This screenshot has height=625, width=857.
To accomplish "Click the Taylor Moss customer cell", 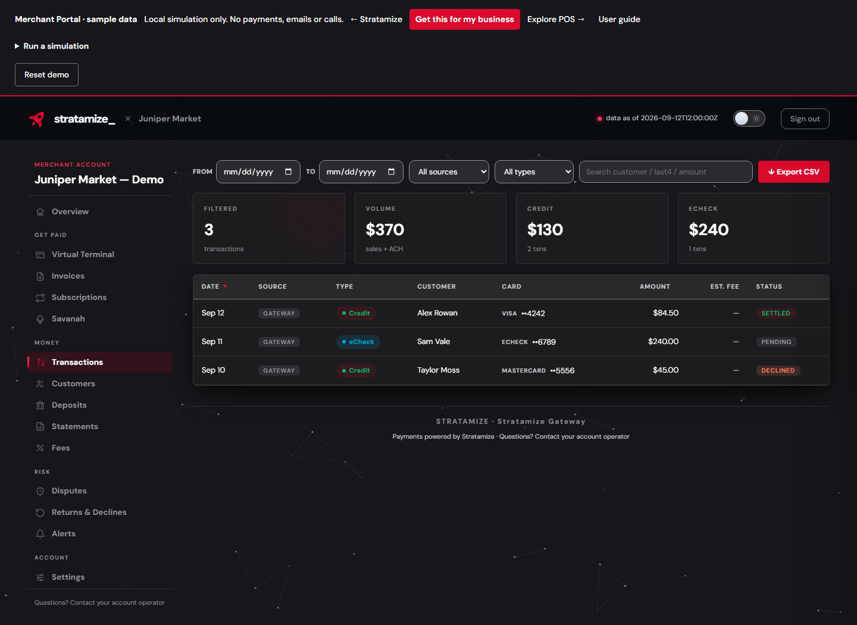I will tap(438, 370).
